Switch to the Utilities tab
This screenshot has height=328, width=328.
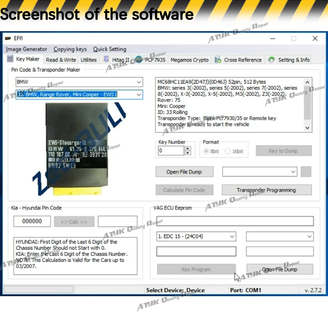[x=89, y=60]
